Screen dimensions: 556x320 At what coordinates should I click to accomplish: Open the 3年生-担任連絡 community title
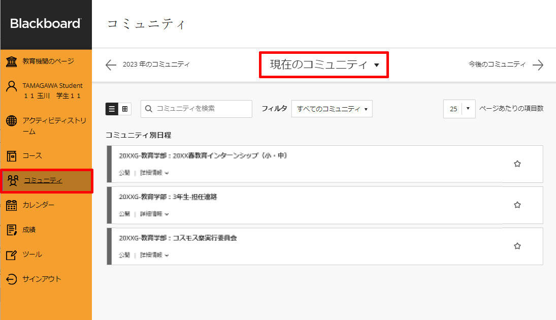click(168, 197)
